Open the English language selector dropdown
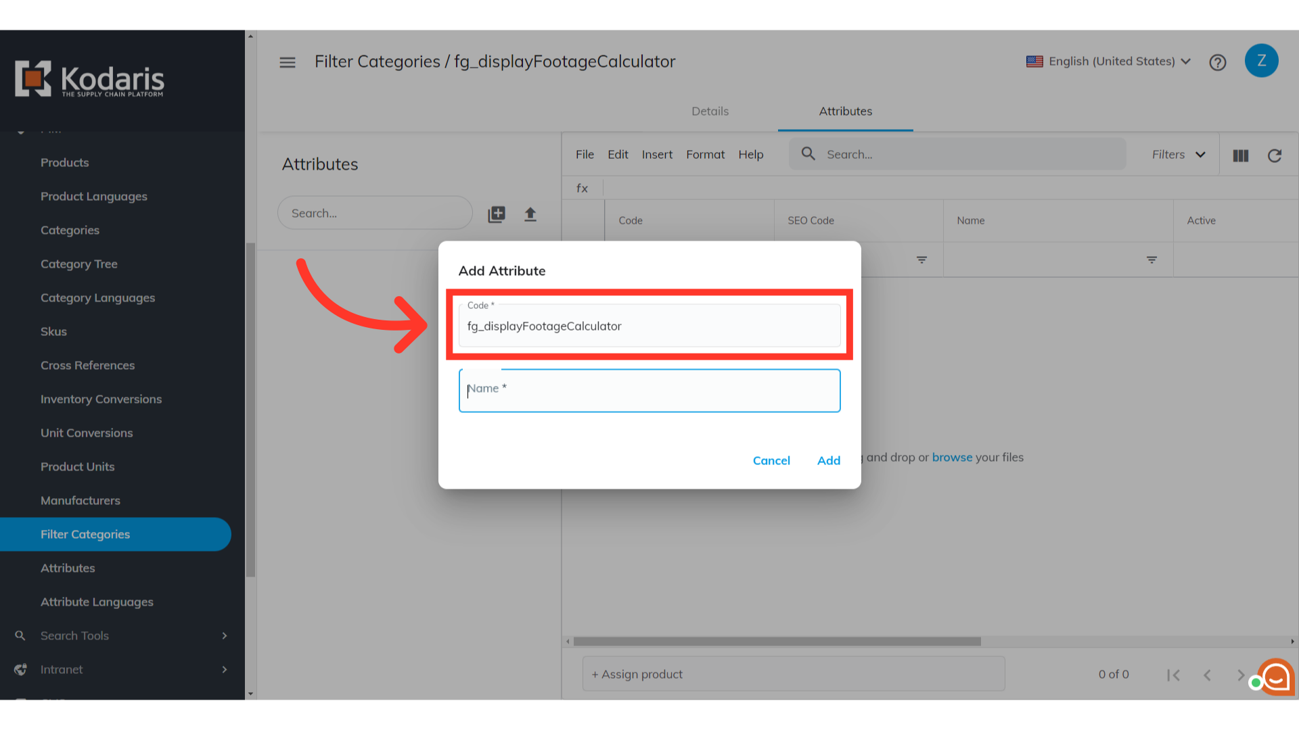Image resolution: width=1299 pixels, height=730 pixels. (1108, 62)
